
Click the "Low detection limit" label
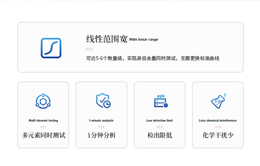coord(159,121)
